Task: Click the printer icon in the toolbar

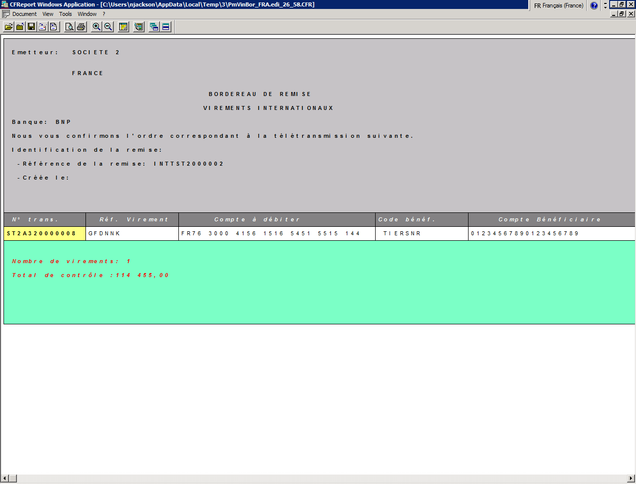Action: (81, 27)
